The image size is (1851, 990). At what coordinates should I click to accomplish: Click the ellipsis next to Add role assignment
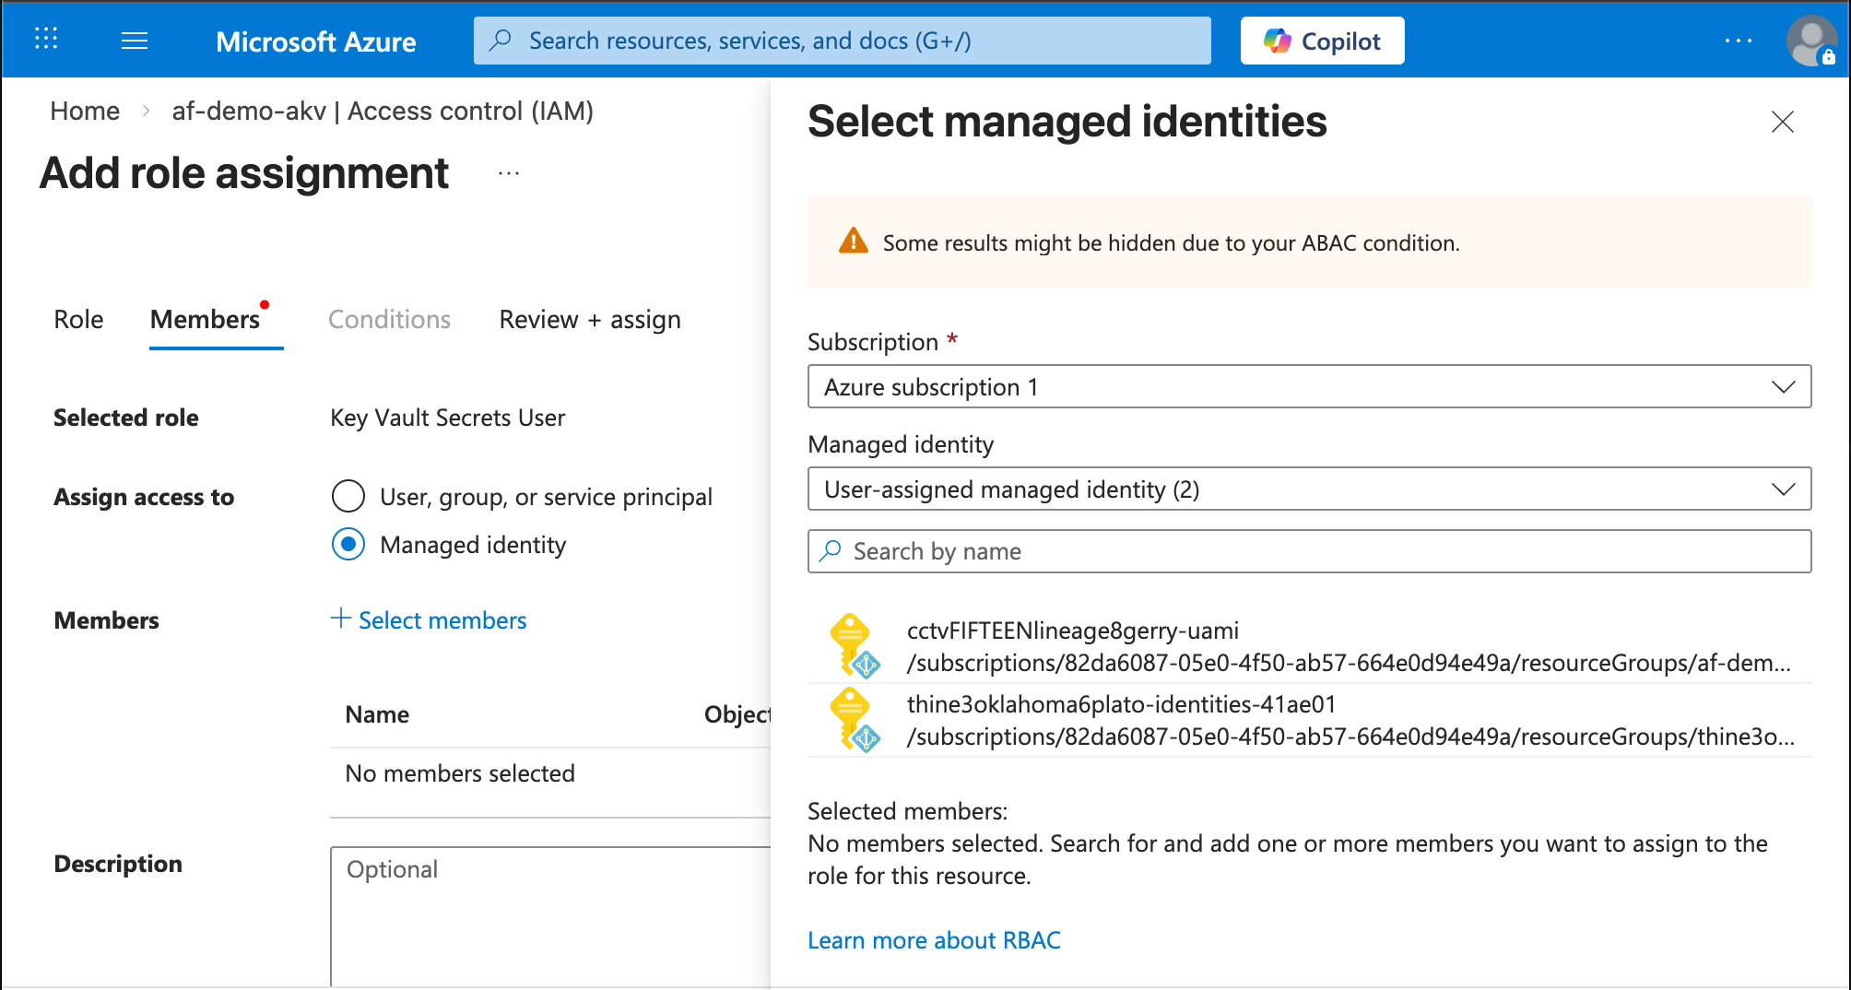point(509,173)
